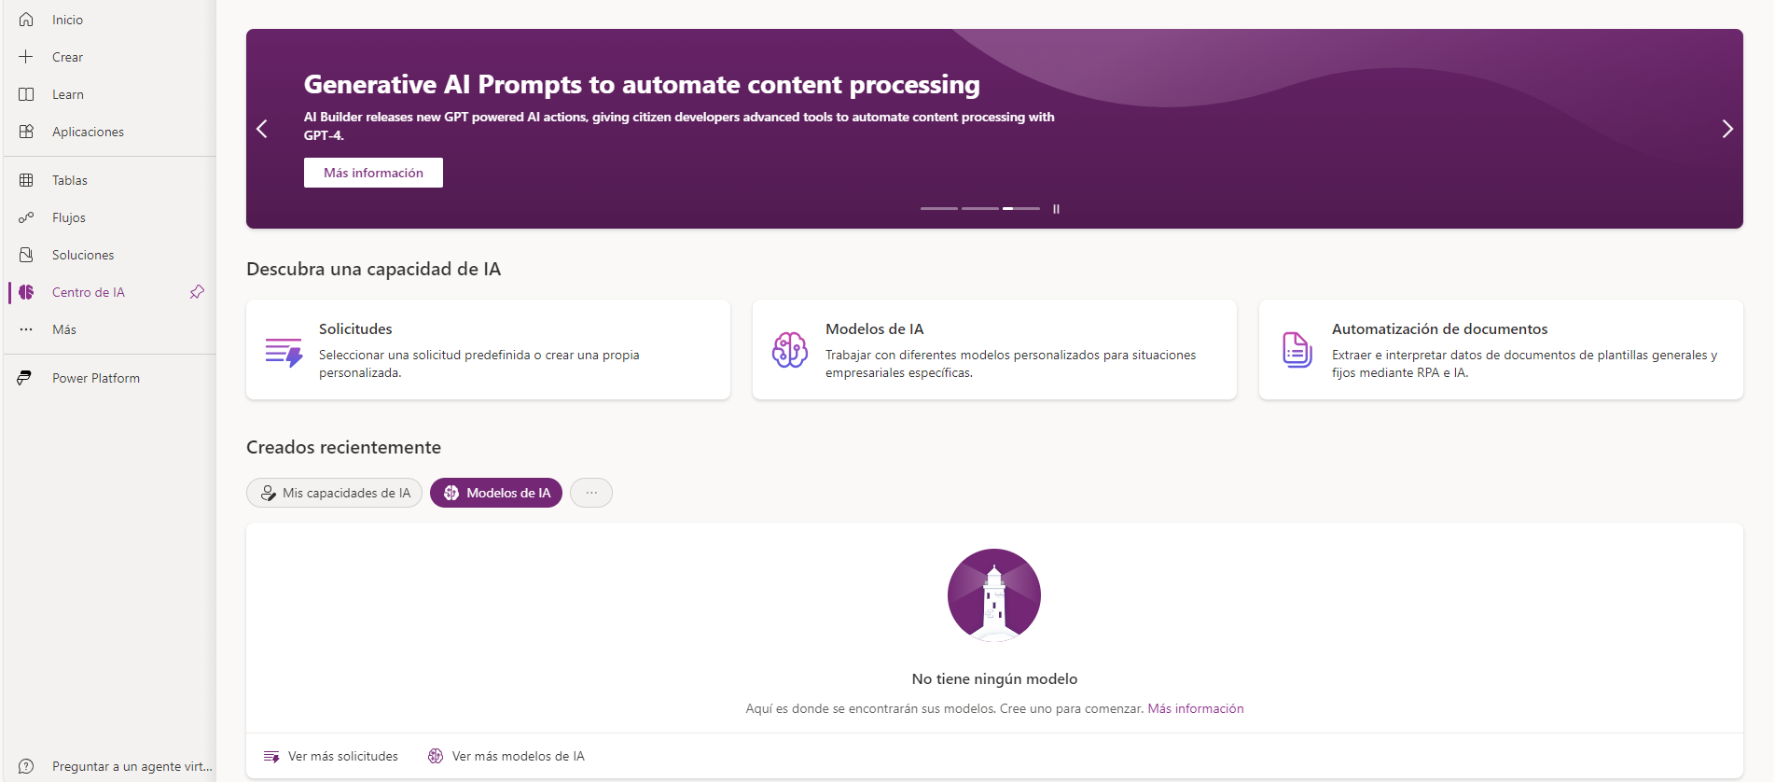This screenshot has height=782, width=1775.
Task: Click the lighthouse empty-state illustration
Action: coord(994,595)
